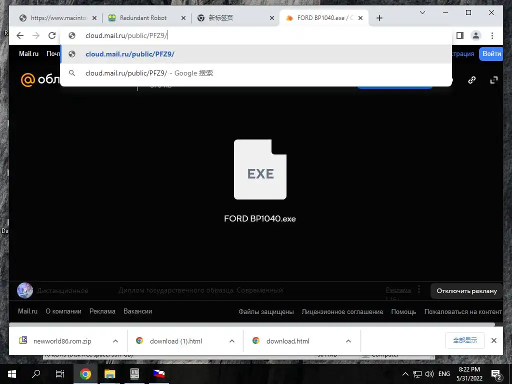Click Chrome icon on taskbar
512x384 pixels.
pyautogui.click(x=85, y=374)
